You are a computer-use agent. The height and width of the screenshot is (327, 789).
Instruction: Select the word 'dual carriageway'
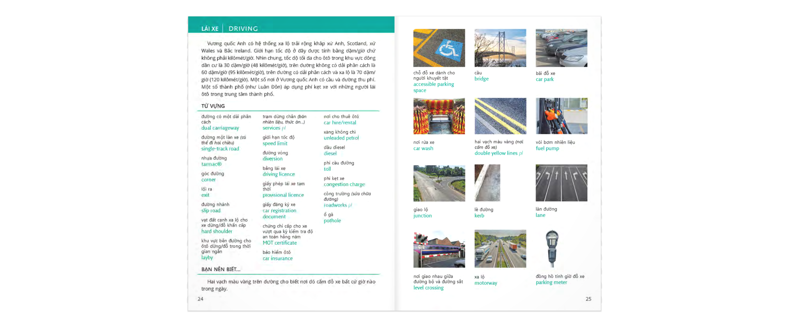pos(220,128)
